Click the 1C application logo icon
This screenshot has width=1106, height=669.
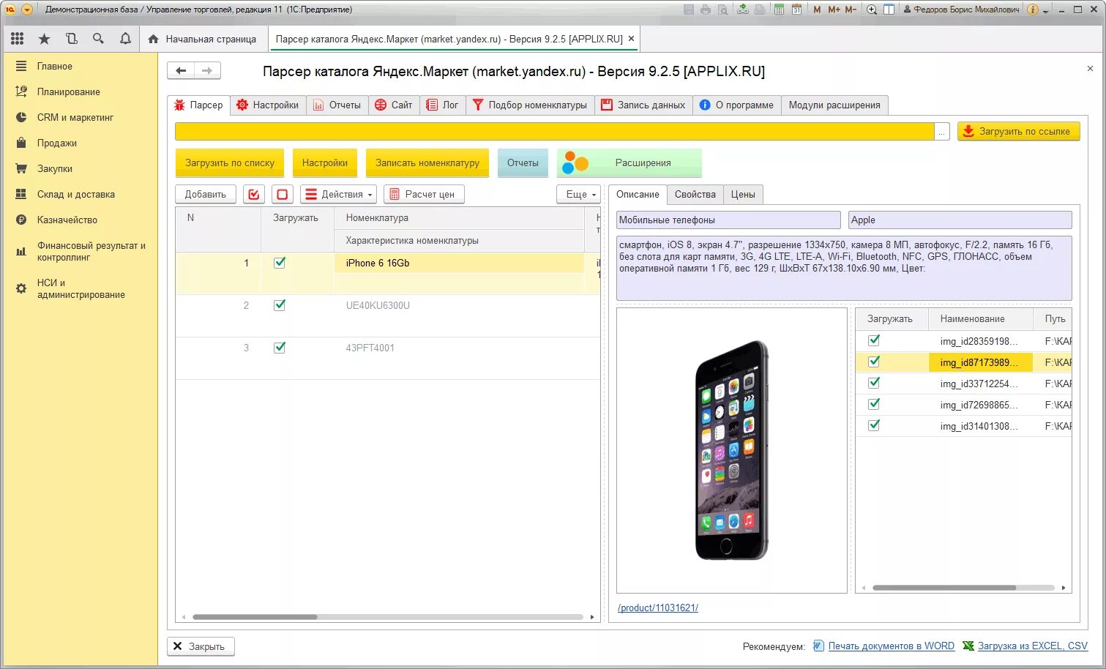(10, 10)
